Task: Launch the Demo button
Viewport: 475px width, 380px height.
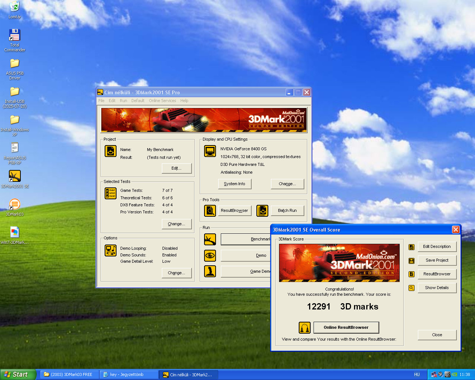Action: 246,255
